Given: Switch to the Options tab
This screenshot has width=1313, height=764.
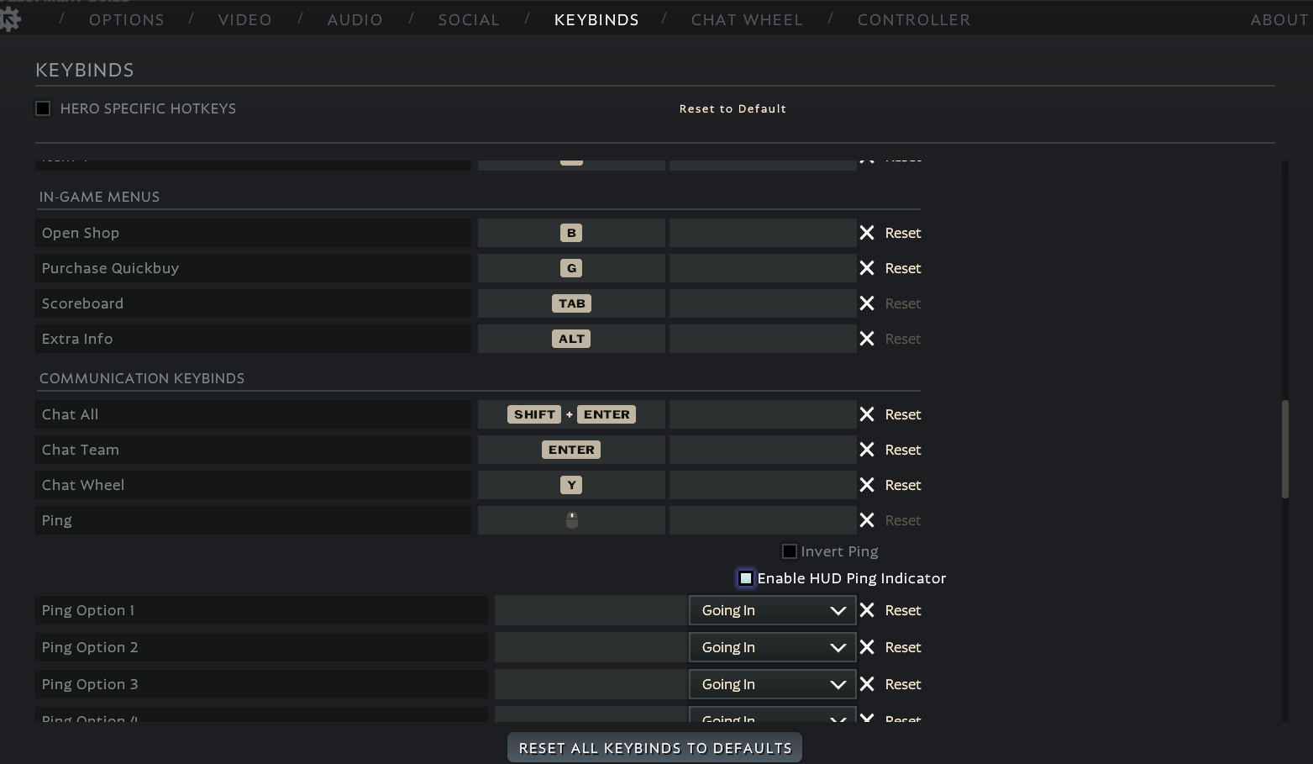Looking at the screenshot, I should pyautogui.click(x=127, y=19).
